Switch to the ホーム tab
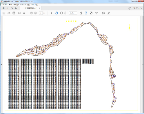Image resolution: width=144 pixels, height=114 pixels. pos(5,8)
